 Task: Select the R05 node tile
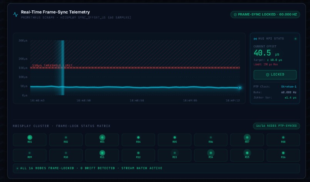175,139
